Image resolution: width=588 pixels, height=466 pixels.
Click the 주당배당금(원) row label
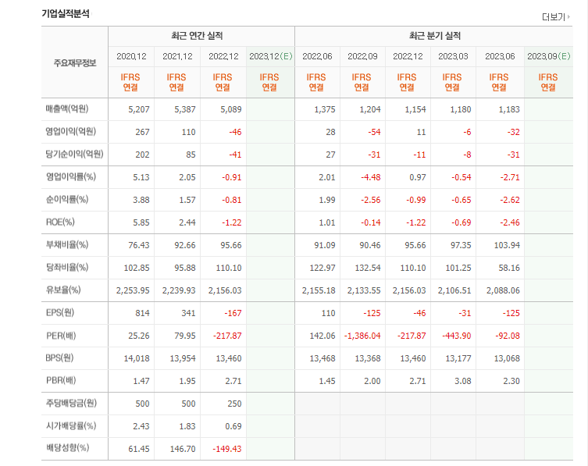(x=71, y=403)
